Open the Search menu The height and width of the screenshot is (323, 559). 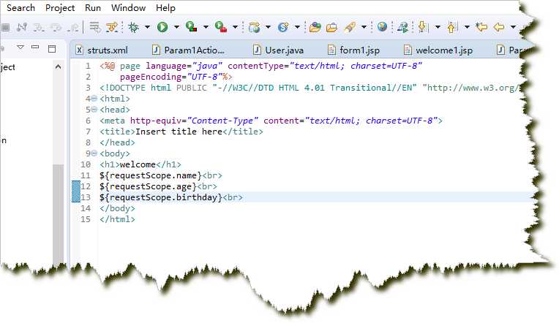pyautogui.click(x=20, y=8)
